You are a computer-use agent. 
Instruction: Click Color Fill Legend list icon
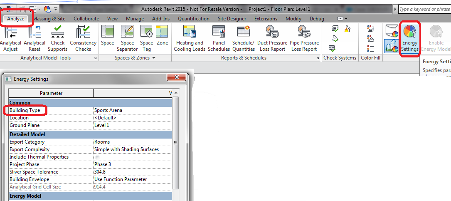(x=370, y=48)
